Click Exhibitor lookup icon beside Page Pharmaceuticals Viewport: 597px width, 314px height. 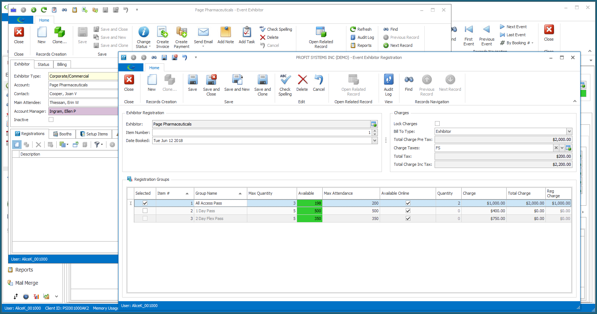pyautogui.click(x=373, y=124)
